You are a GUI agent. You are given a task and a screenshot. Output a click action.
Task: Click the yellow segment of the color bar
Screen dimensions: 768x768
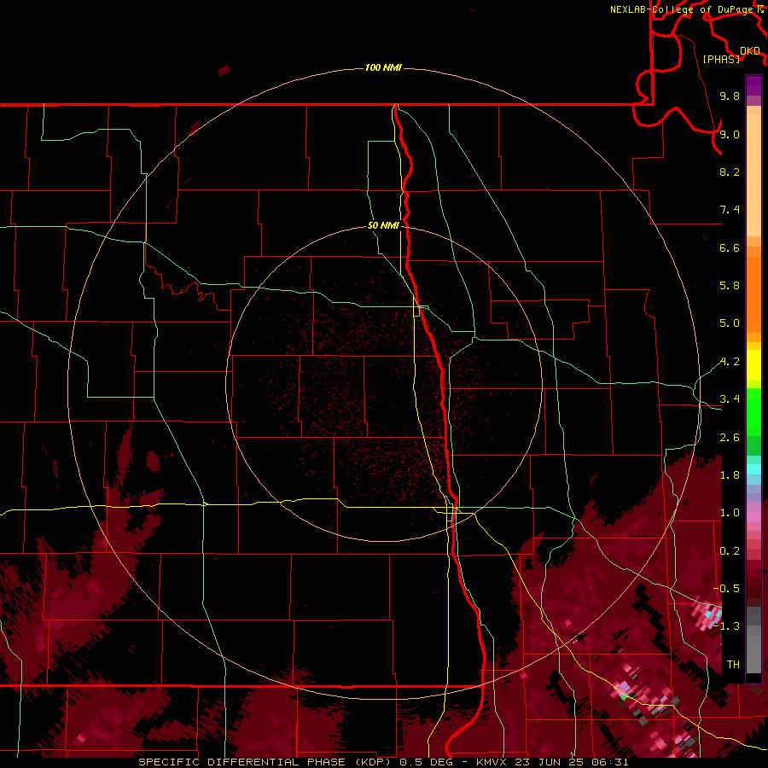[x=753, y=365]
